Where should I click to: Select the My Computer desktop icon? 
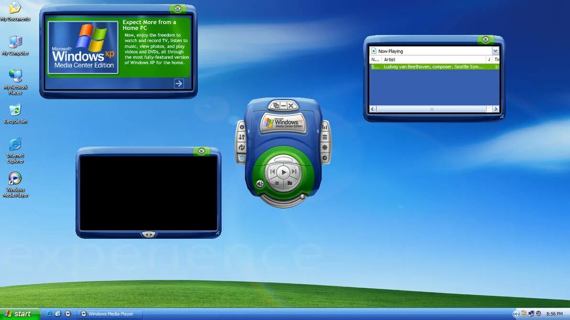15,45
